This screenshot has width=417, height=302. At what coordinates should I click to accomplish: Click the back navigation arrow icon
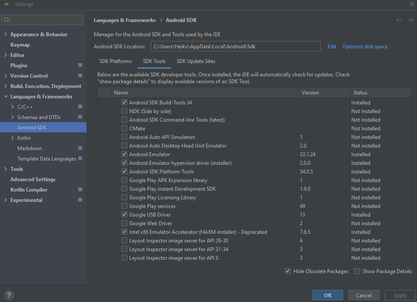[399, 20]
